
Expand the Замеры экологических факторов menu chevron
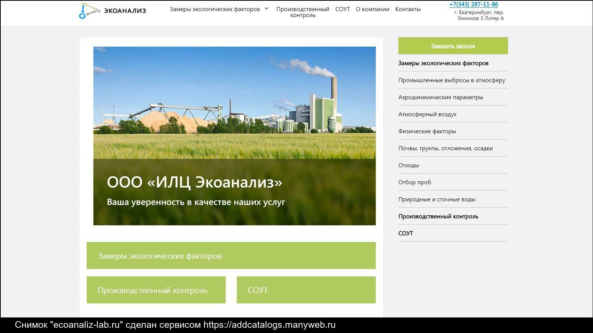click(266, 9)
